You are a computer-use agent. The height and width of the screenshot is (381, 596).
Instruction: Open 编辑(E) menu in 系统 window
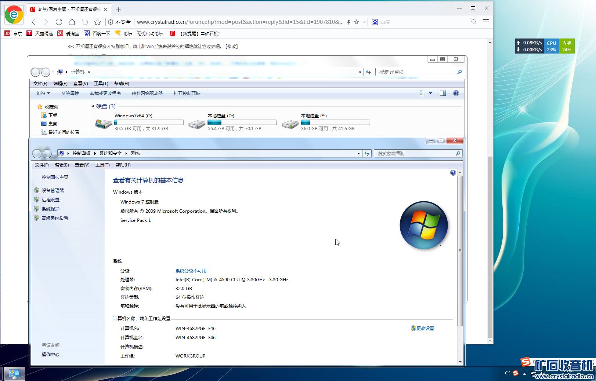pyautogui.click(x=62, y=165)
